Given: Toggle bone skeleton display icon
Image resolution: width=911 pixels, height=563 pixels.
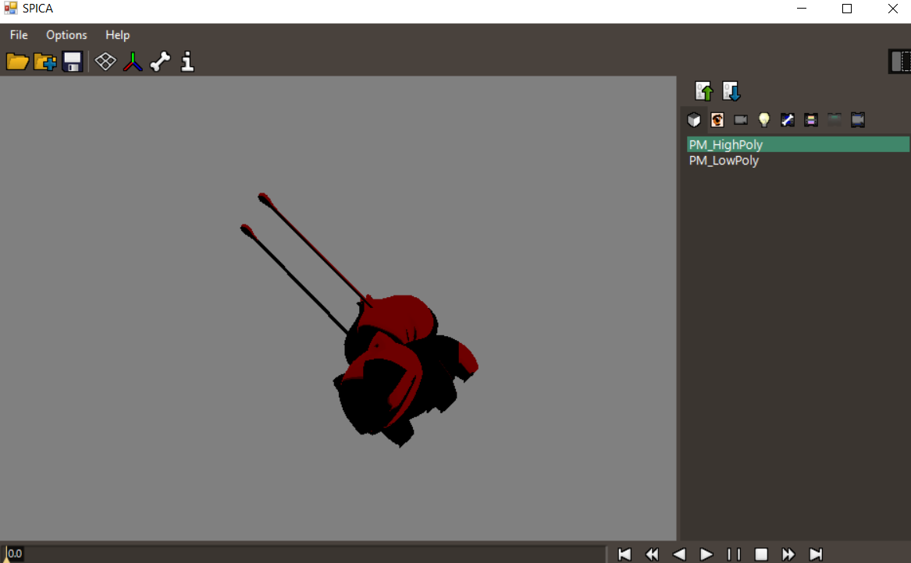Looking at the screenshot, I should (160, 62).
